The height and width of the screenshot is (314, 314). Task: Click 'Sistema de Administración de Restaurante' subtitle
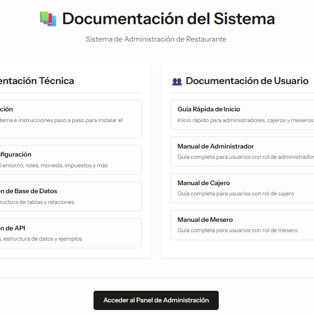click(156, 39)
